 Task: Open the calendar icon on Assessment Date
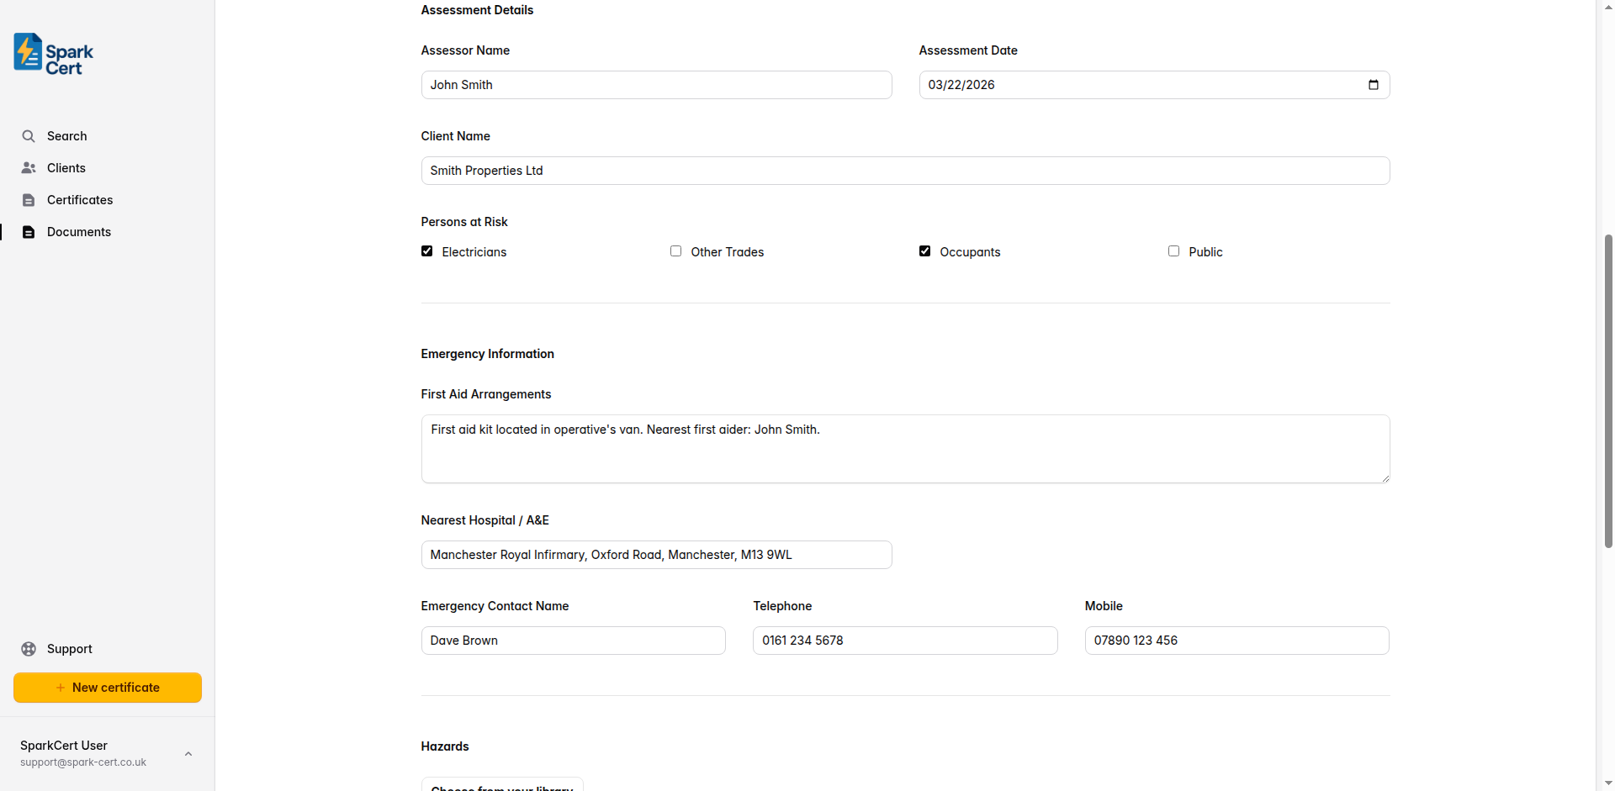coord(1373,84)
